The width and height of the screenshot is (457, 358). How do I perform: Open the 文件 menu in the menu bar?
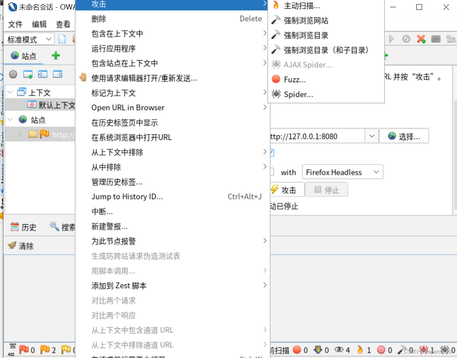click(15, 24)
